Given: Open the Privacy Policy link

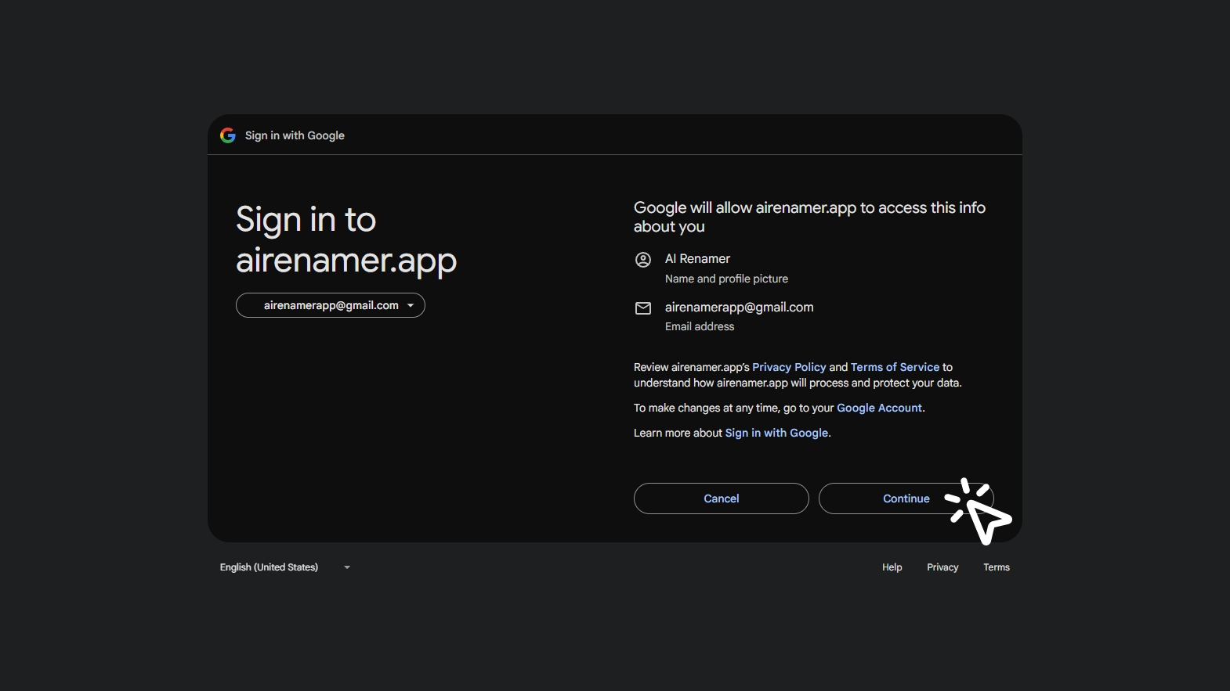Looking at the screenshot, I should tap(789, 367).
